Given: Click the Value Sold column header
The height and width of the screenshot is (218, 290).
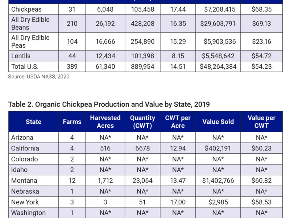Looking at the screenshot, I should click(x=218, y=122).
